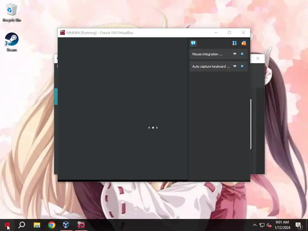308x231 pixels.
Task: Minimize the fdfdfdfd VirtualBox VM window
Action: pyautogui.click(x=216, y=32)
